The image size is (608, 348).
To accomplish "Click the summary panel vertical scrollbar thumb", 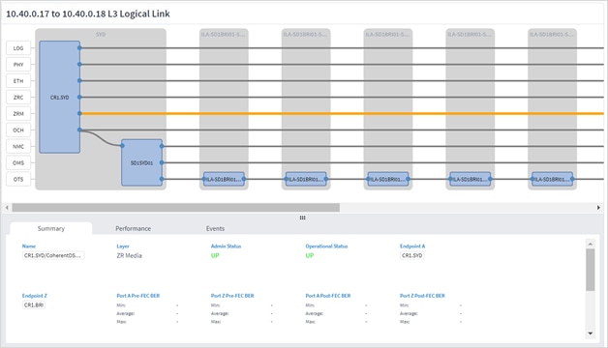I will click(x=591, y=270).
